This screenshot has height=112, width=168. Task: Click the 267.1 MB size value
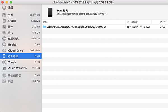point(35,50)
